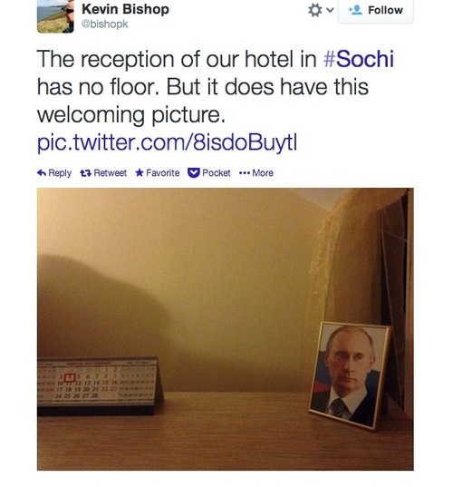Expand the More options menu
This screenshot has height=487, width=453.
pyautogui.click(x=256, y=172)
